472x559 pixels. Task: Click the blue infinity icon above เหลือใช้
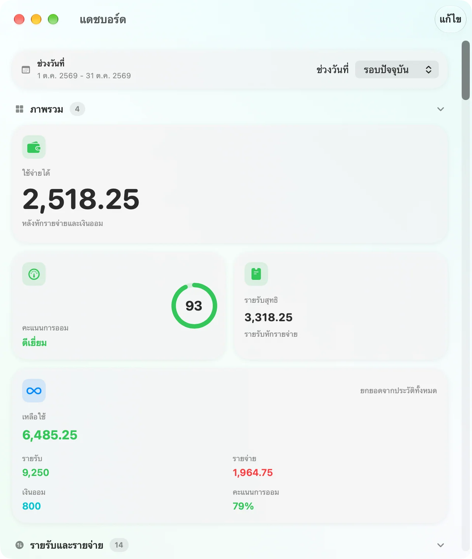(x=34, y=391)
